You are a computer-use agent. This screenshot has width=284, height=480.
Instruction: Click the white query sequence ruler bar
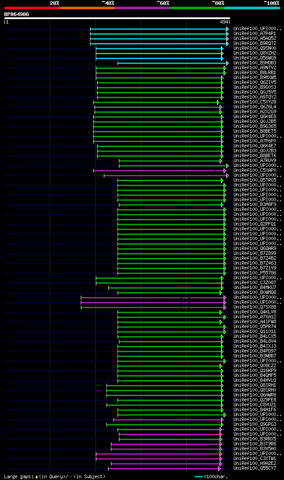click(x=117, y=18)
